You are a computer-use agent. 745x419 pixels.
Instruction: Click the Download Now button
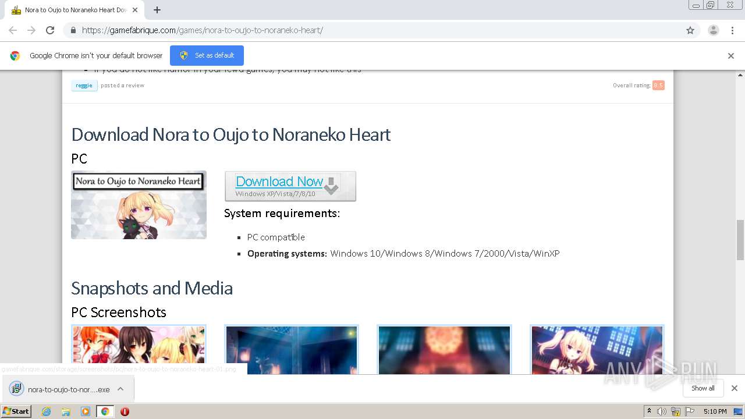290,186
